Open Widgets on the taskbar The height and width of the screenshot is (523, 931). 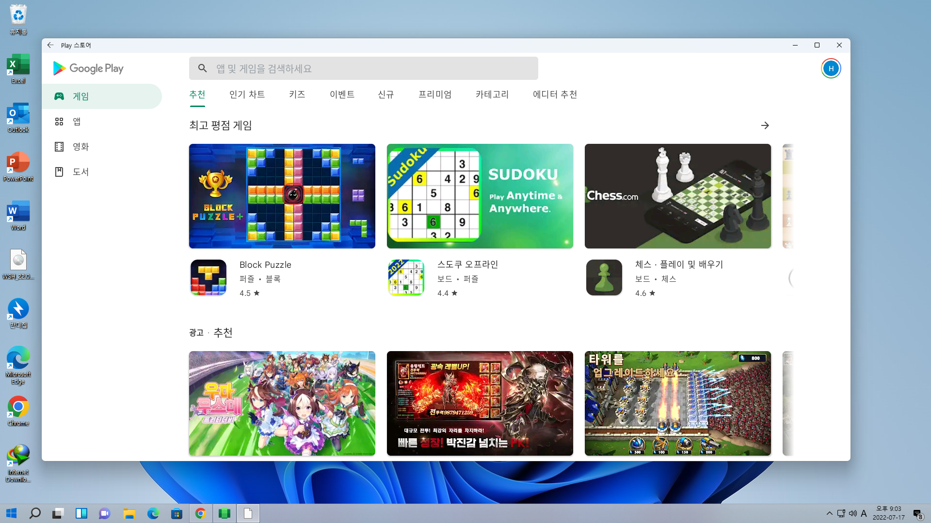coord(81,513)
